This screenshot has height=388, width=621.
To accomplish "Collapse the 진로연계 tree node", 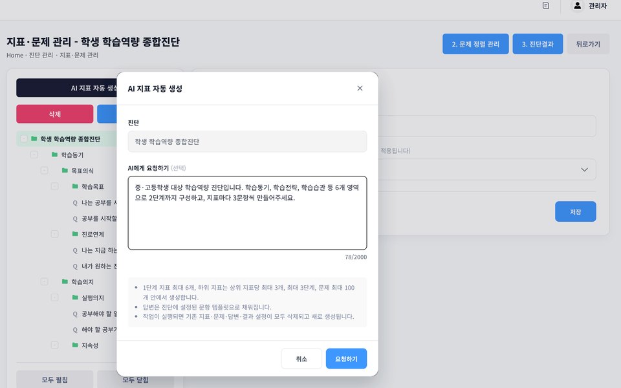I will 54,234.
